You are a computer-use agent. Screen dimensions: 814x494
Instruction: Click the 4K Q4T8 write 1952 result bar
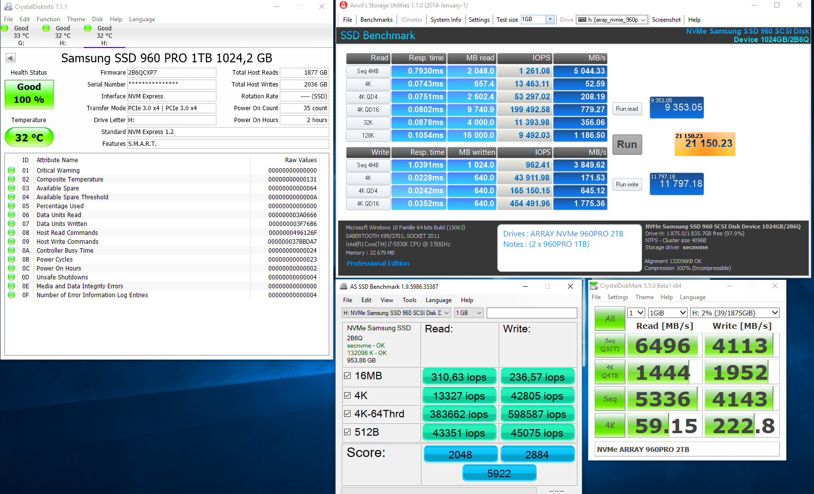pos(742,372)
